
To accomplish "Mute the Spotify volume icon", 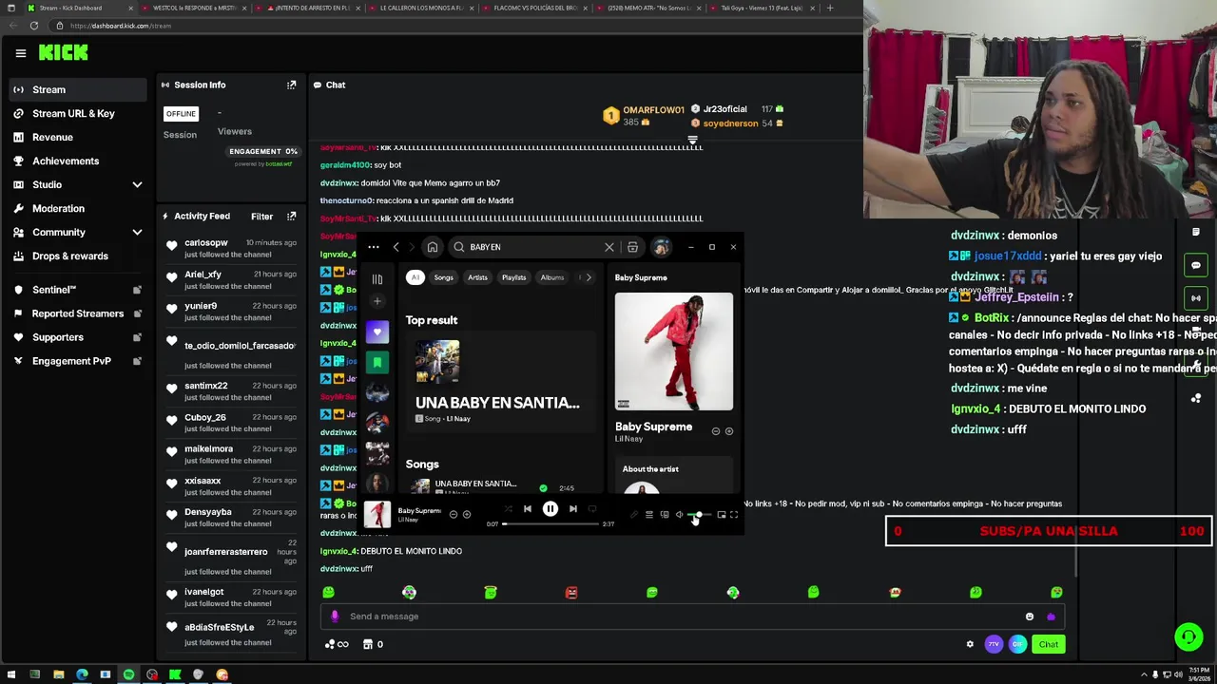I will pyautogui.click(x=679, y=515).
